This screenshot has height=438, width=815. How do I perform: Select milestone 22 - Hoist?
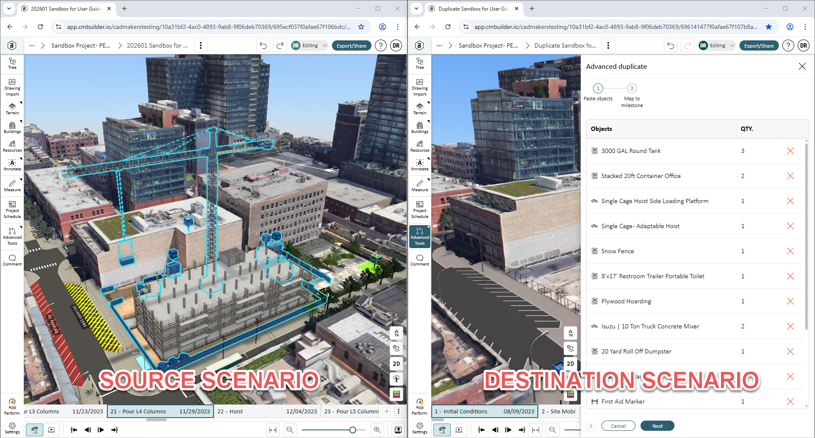click(x=267, y=411)
